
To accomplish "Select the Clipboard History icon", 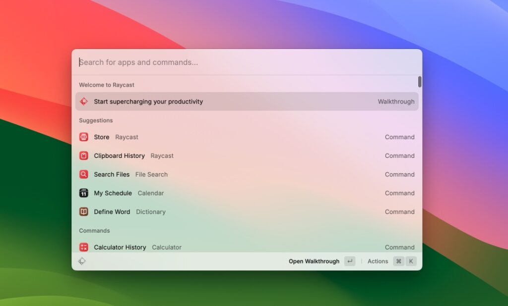I will tap(83, 155).
